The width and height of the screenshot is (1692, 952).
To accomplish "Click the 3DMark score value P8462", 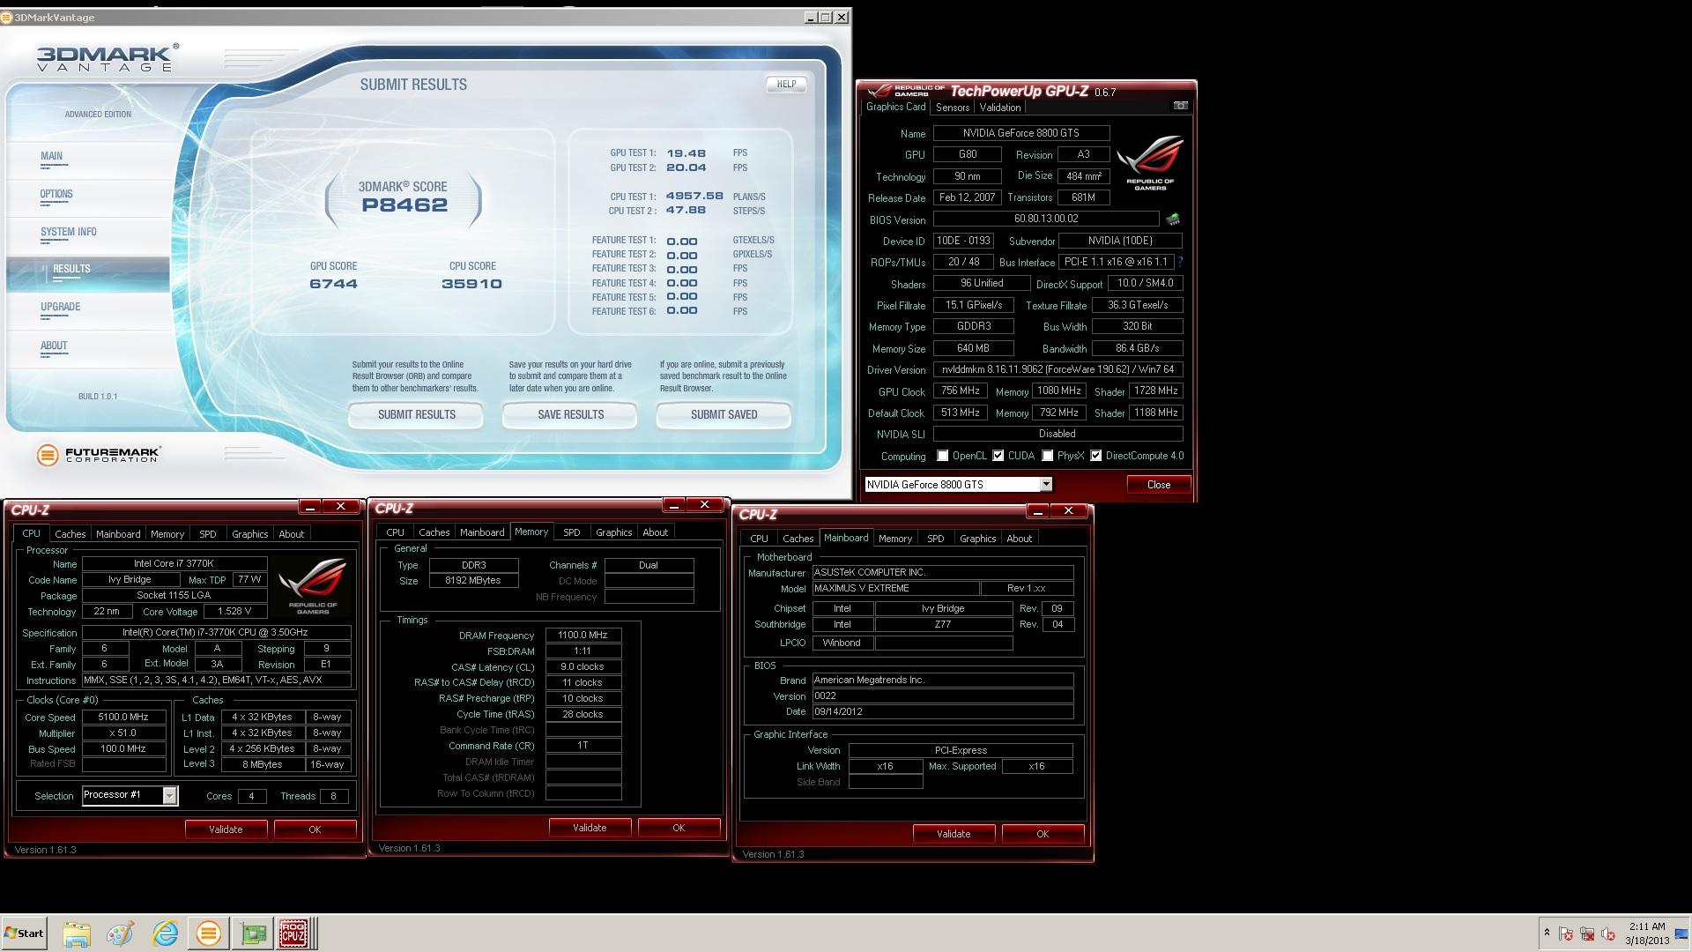I will tap(404, 205).
